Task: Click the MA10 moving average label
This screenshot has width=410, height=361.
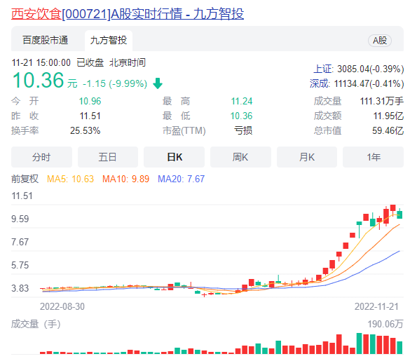Action: point(125,179)
